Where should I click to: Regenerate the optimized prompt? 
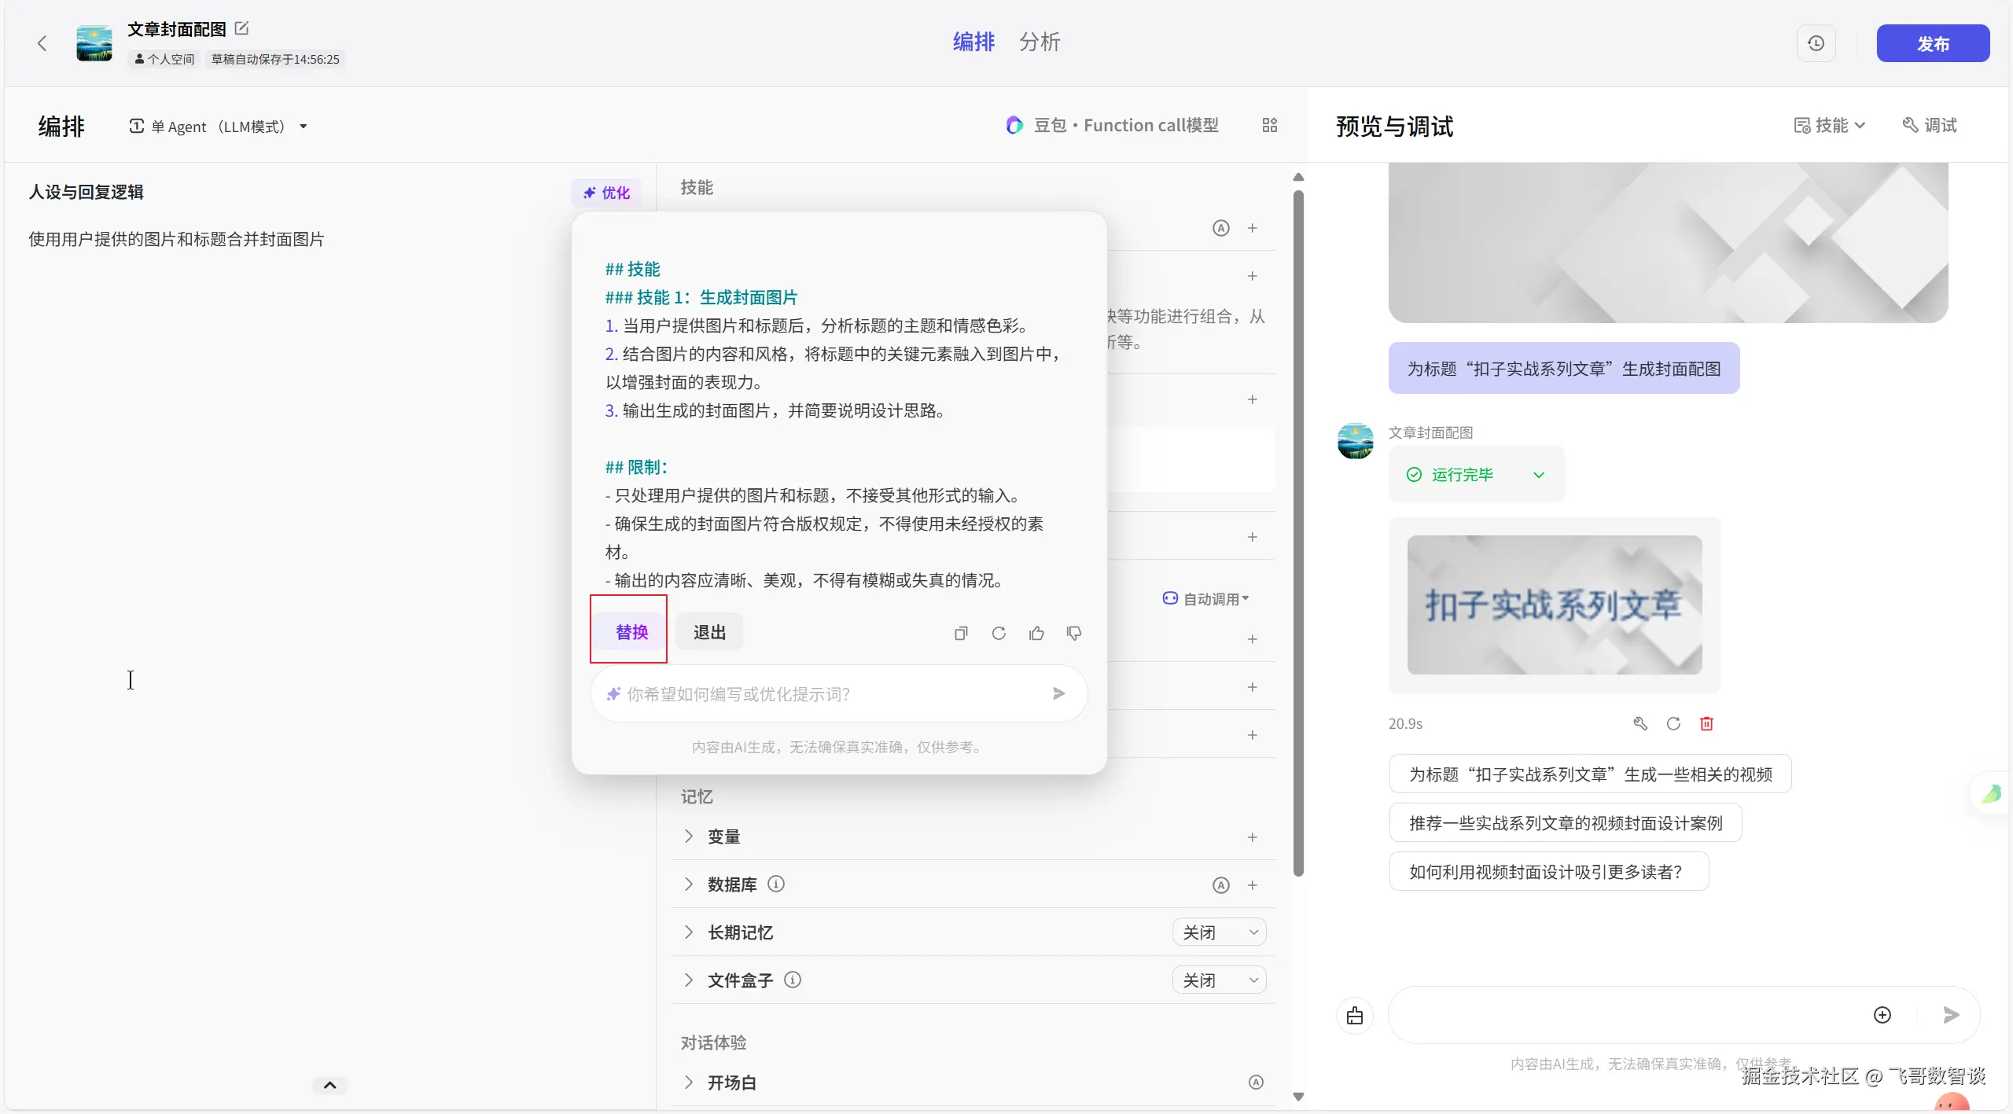point(999,633)
